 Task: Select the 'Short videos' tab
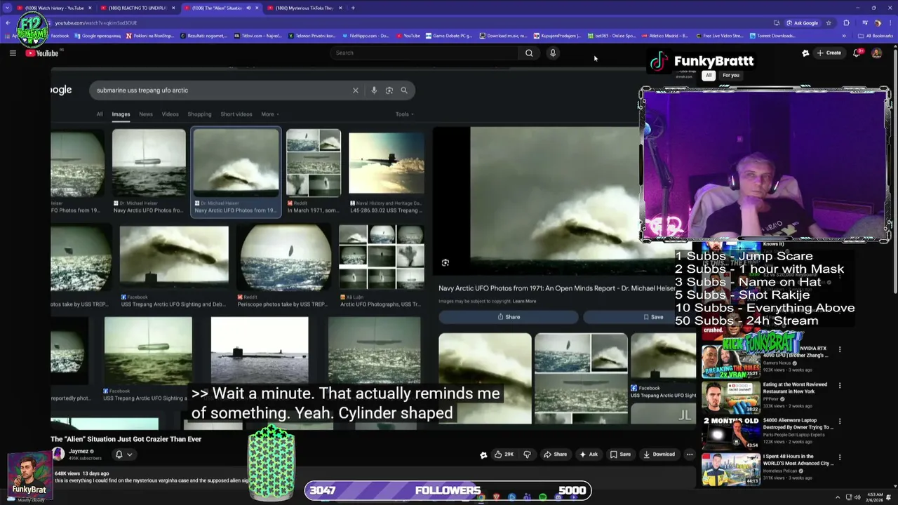click(236, 114)
